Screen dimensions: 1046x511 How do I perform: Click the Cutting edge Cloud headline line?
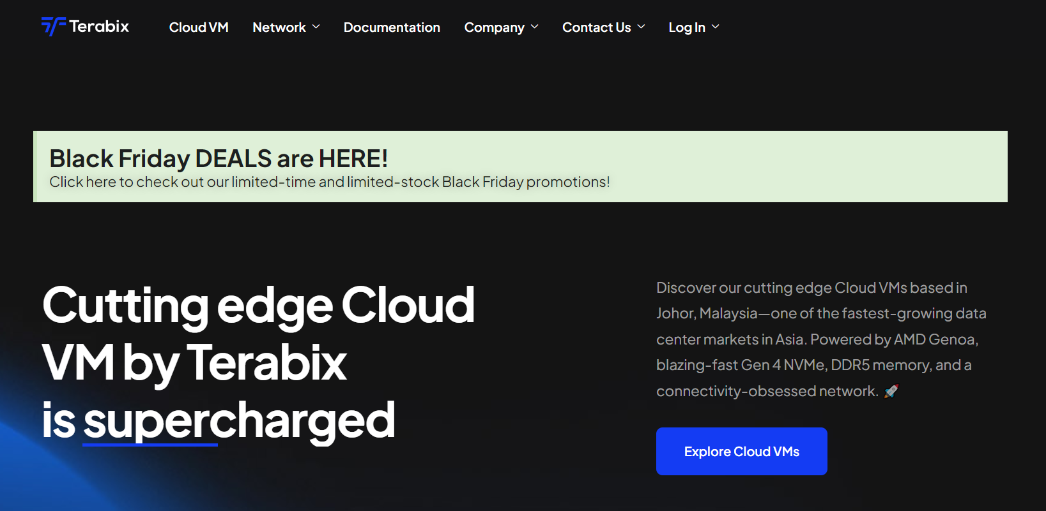click(259, 307)
